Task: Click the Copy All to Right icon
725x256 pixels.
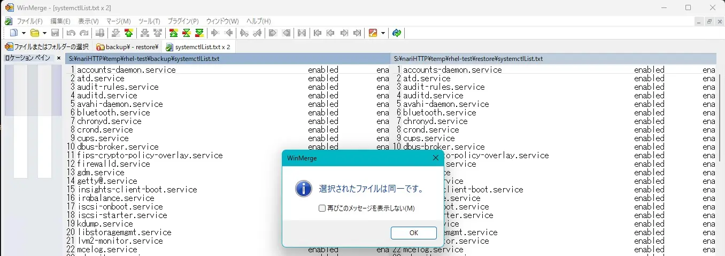Action: coord(273,33)
